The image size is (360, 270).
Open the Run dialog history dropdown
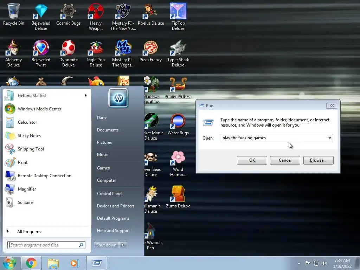pos(330,138)
